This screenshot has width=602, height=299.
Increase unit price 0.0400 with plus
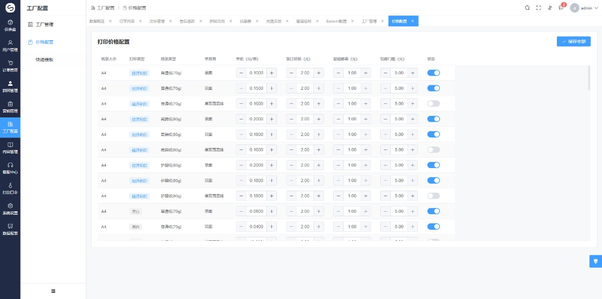[271, 227]
